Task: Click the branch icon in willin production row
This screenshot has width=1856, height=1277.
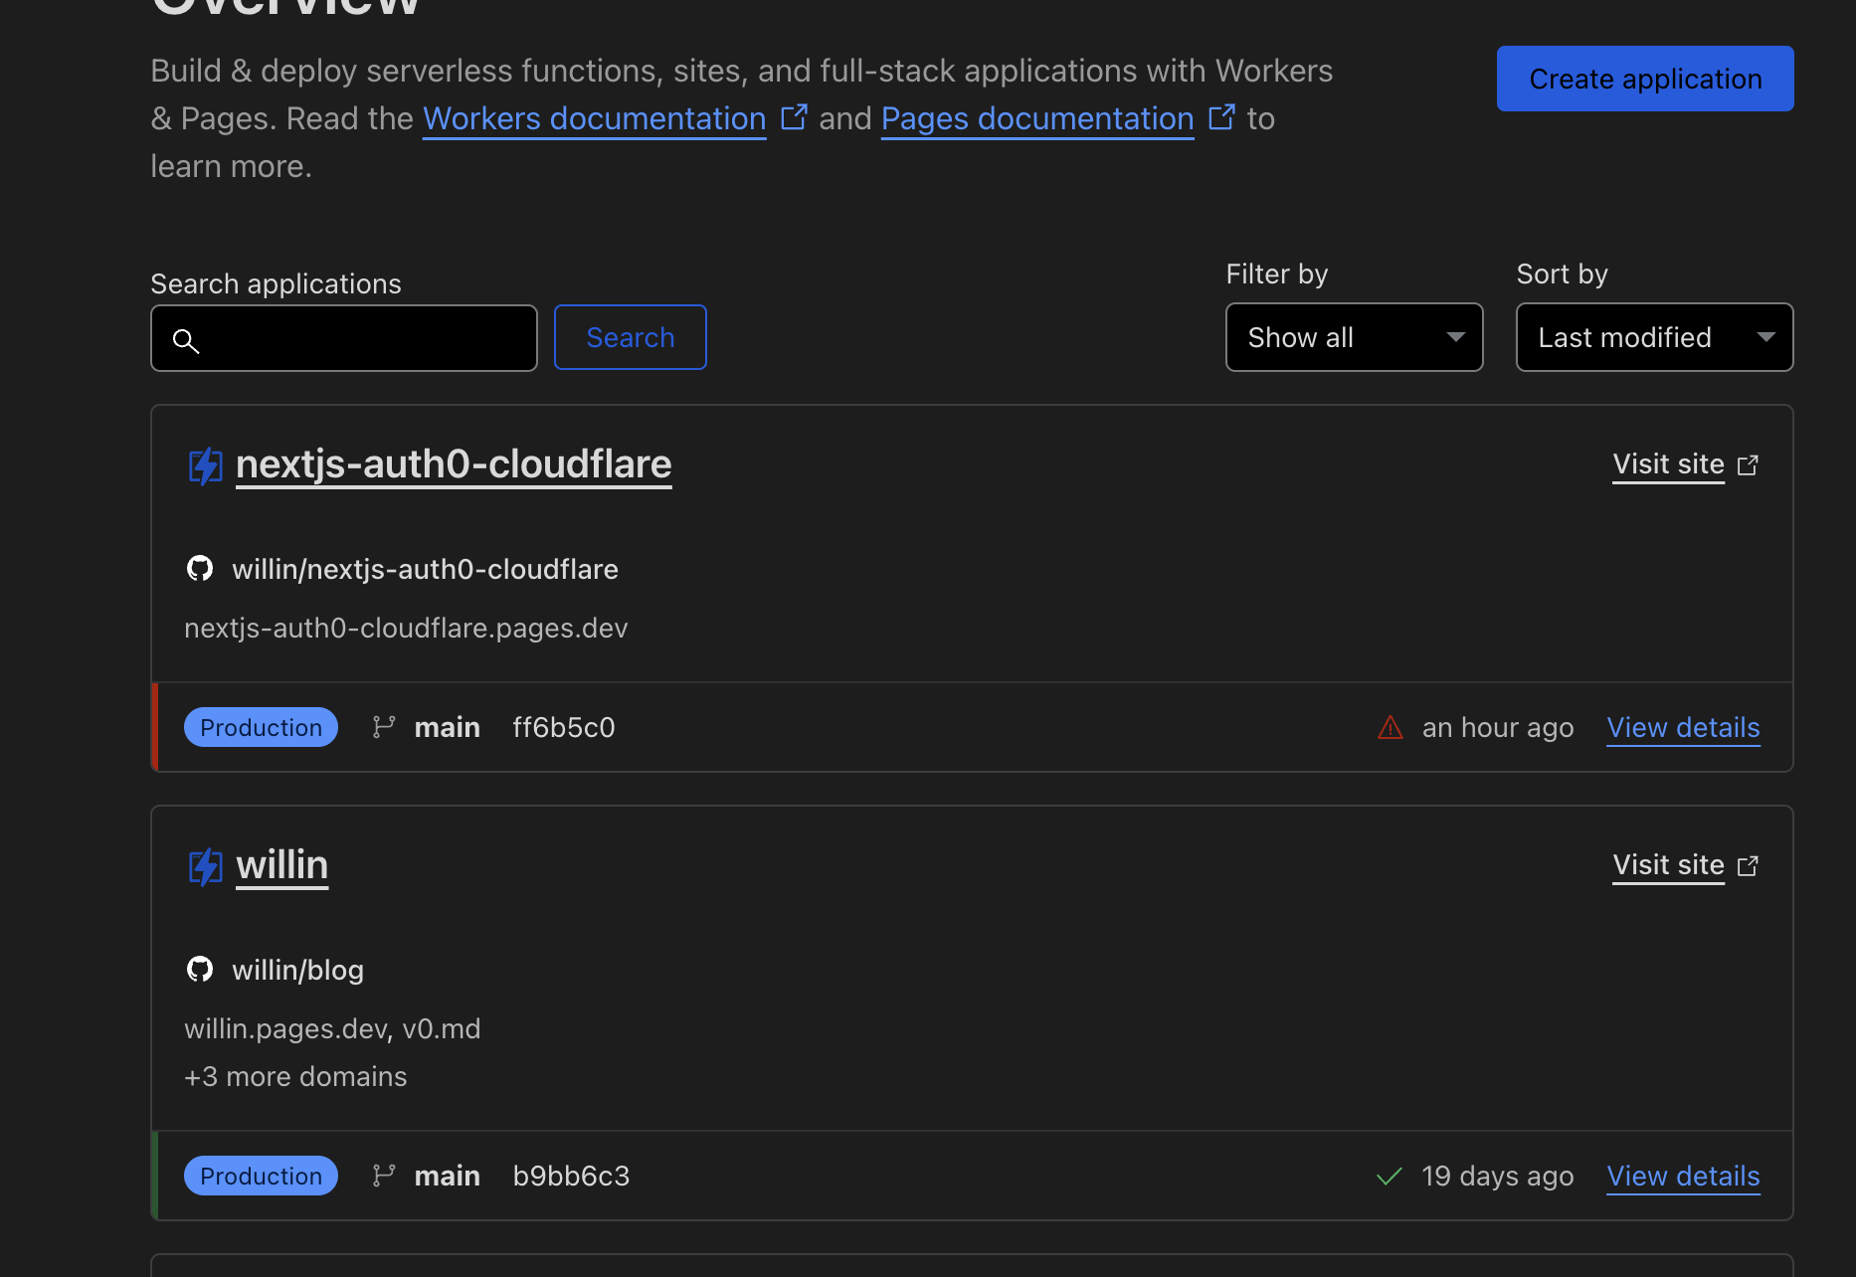Action: (384, 1177)
